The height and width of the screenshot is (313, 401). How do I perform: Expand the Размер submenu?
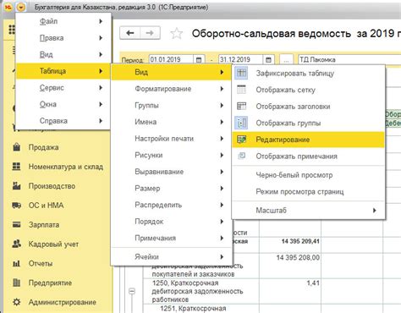[172, 189]
